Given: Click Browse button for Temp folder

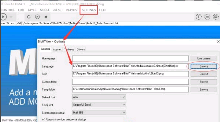Looking at the screenshot, I should (204, 89).
